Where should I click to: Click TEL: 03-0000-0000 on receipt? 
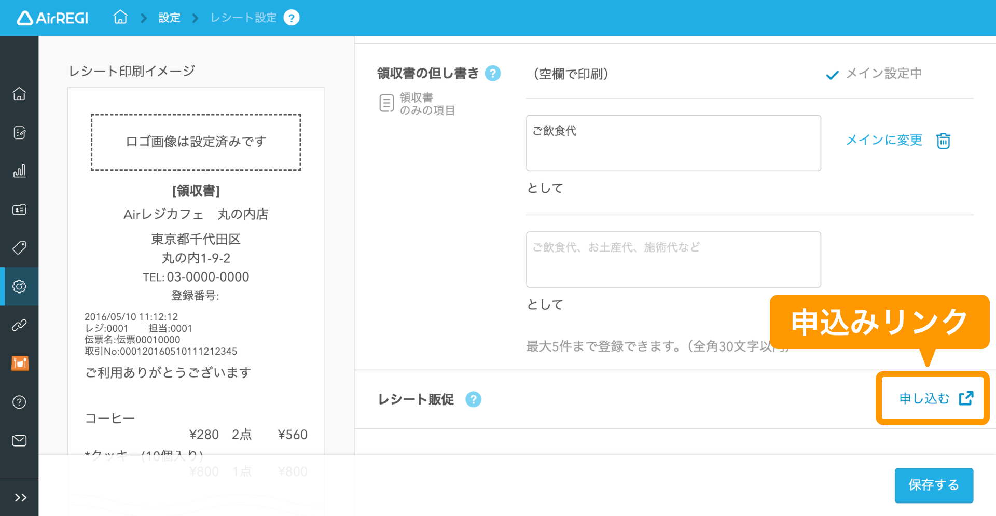pyautogui.click(x=196, y=277)
